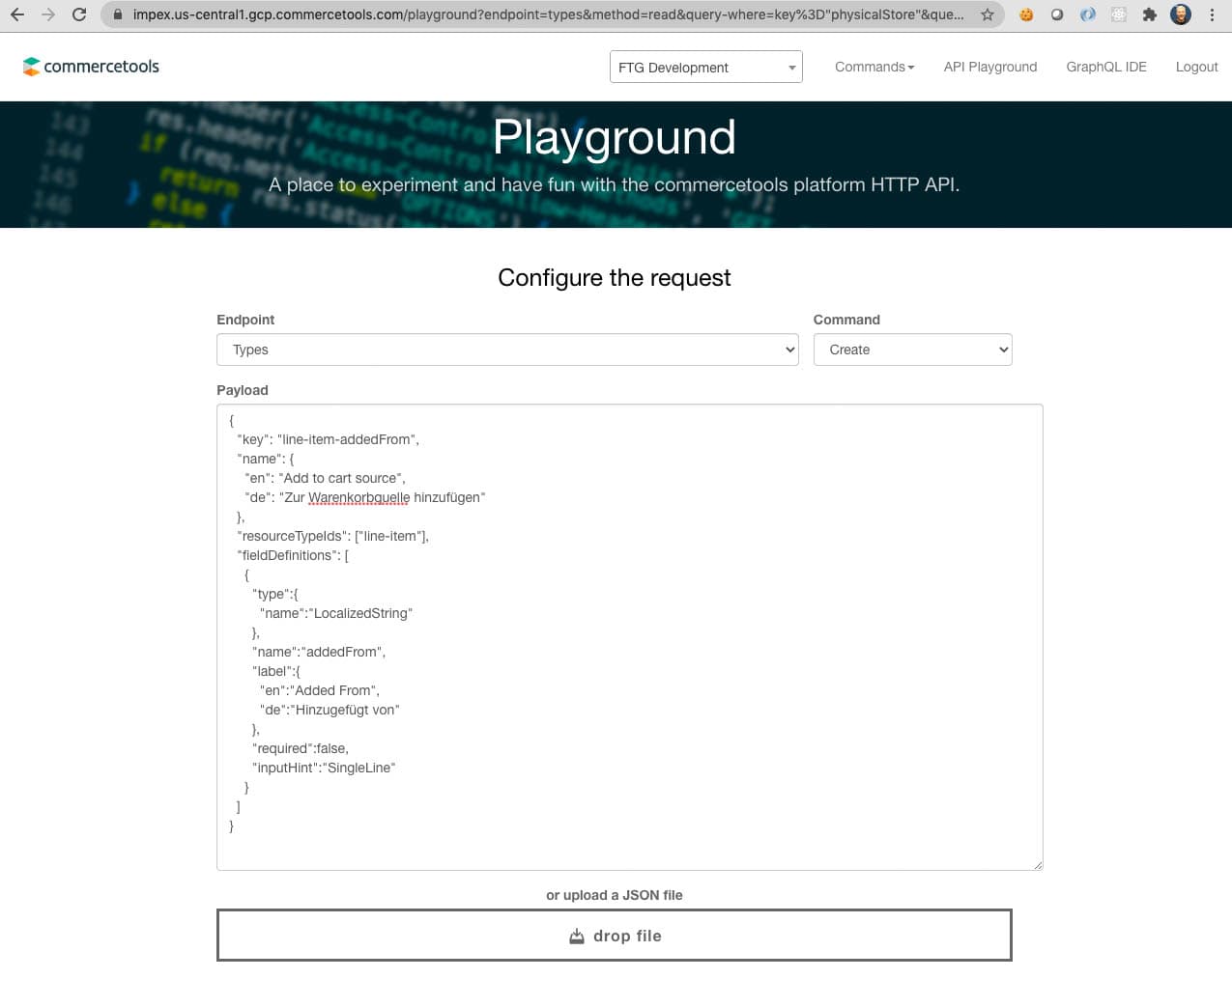
Task: Click the "required":false line
Action: pyautogui.click(x=301, y=748)
